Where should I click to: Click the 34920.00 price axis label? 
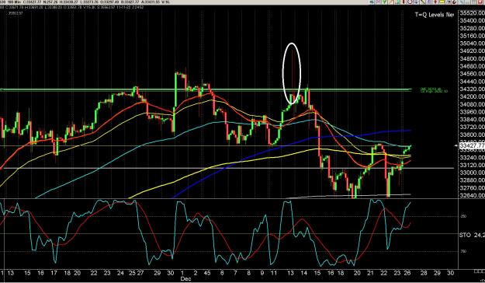pos(473,51)
